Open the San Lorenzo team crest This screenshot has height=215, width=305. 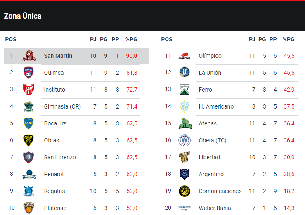tap(29, 157)
